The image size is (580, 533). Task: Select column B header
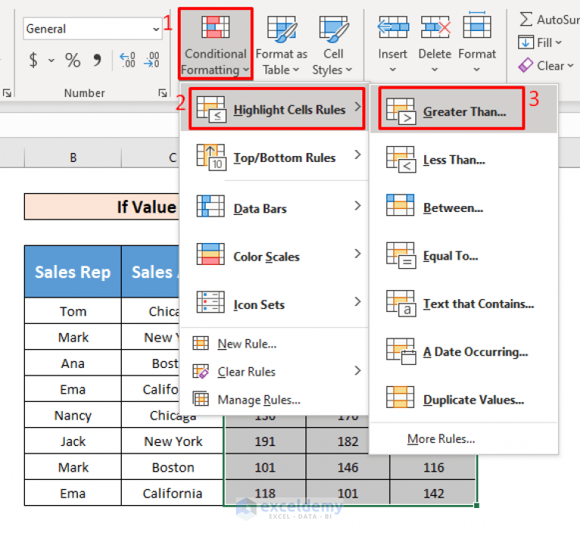73,157
